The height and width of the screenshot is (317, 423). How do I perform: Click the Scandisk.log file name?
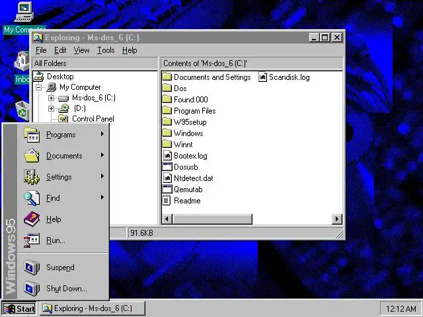coord(289,77)
